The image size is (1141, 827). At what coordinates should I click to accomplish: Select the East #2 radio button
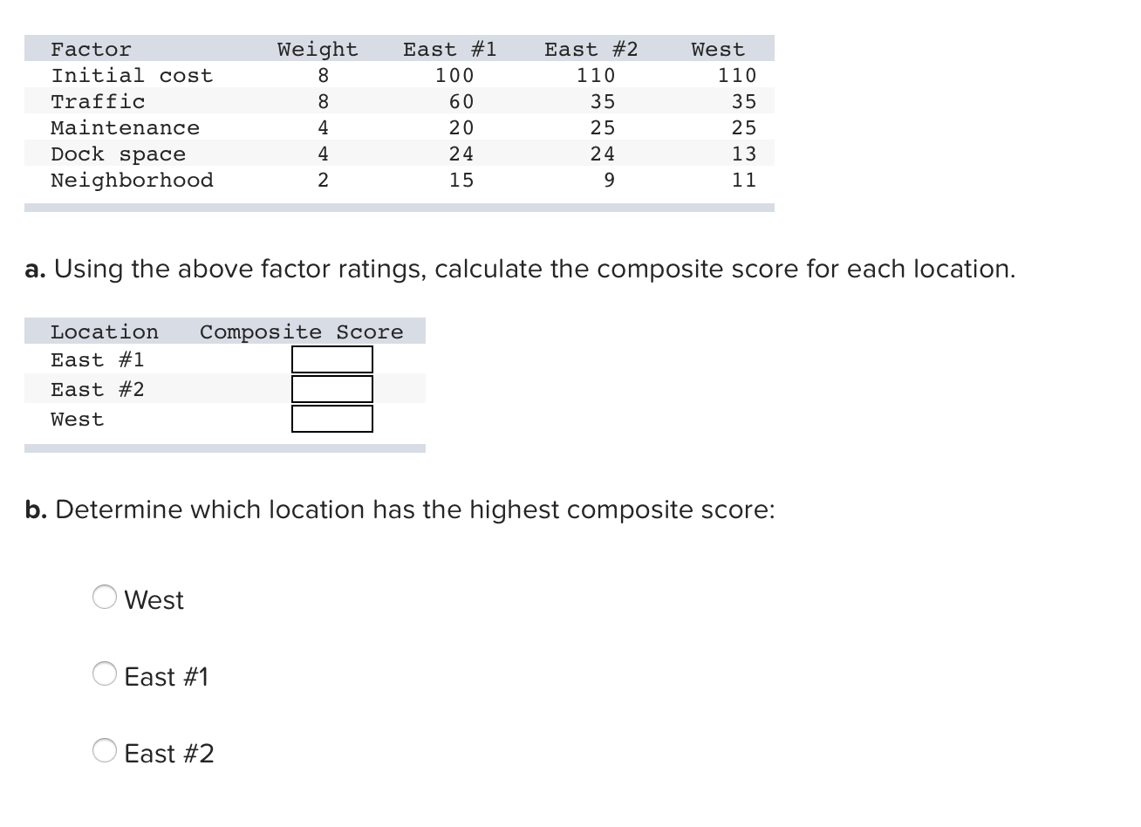pos(104,750)
